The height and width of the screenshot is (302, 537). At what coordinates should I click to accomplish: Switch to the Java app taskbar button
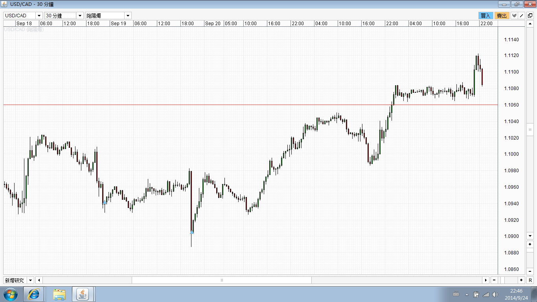pyautogui.click(x=83, y=294)
